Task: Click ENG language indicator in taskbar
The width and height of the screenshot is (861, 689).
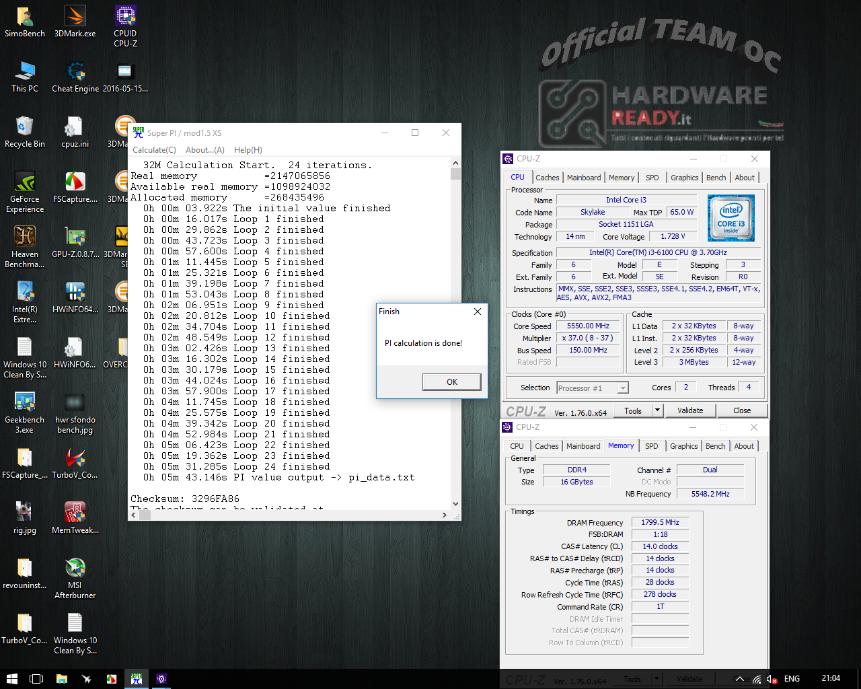Action: [x=792, y=679]
